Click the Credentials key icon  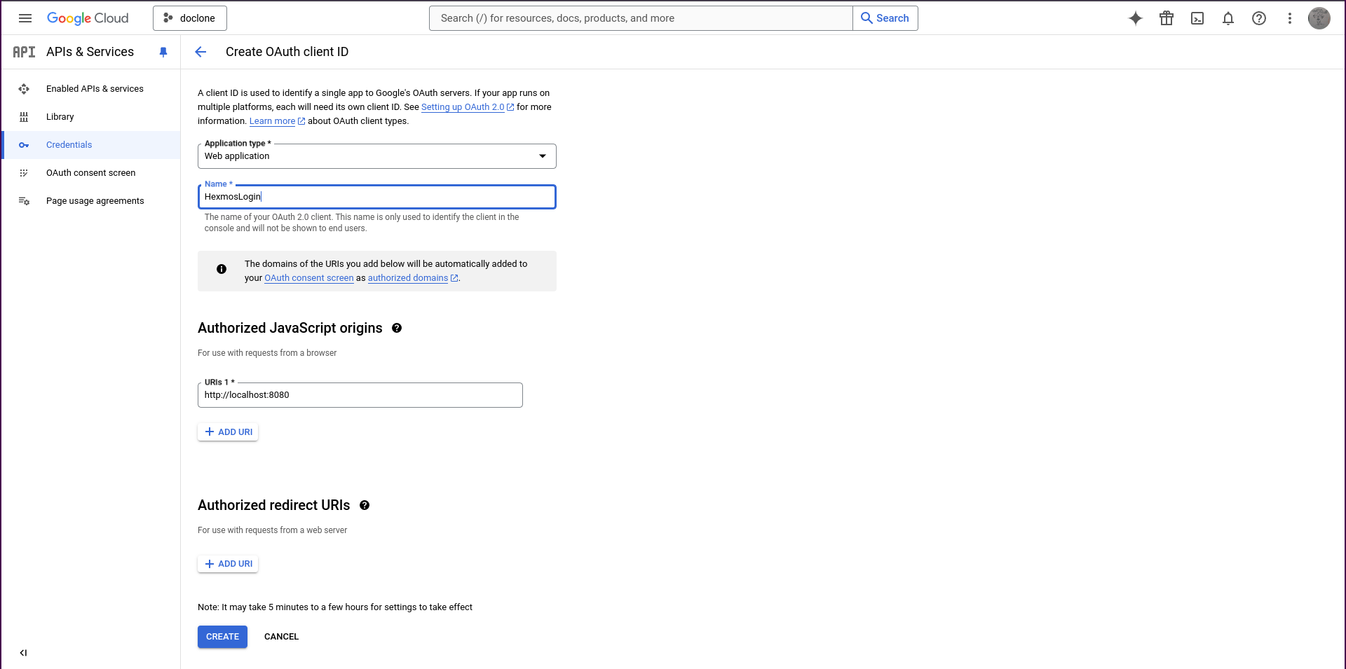24,145
